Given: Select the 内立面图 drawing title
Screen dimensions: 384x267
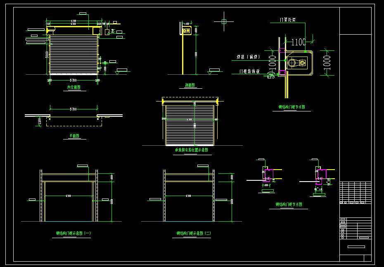Looking at the screenshot, I should 74,87.
